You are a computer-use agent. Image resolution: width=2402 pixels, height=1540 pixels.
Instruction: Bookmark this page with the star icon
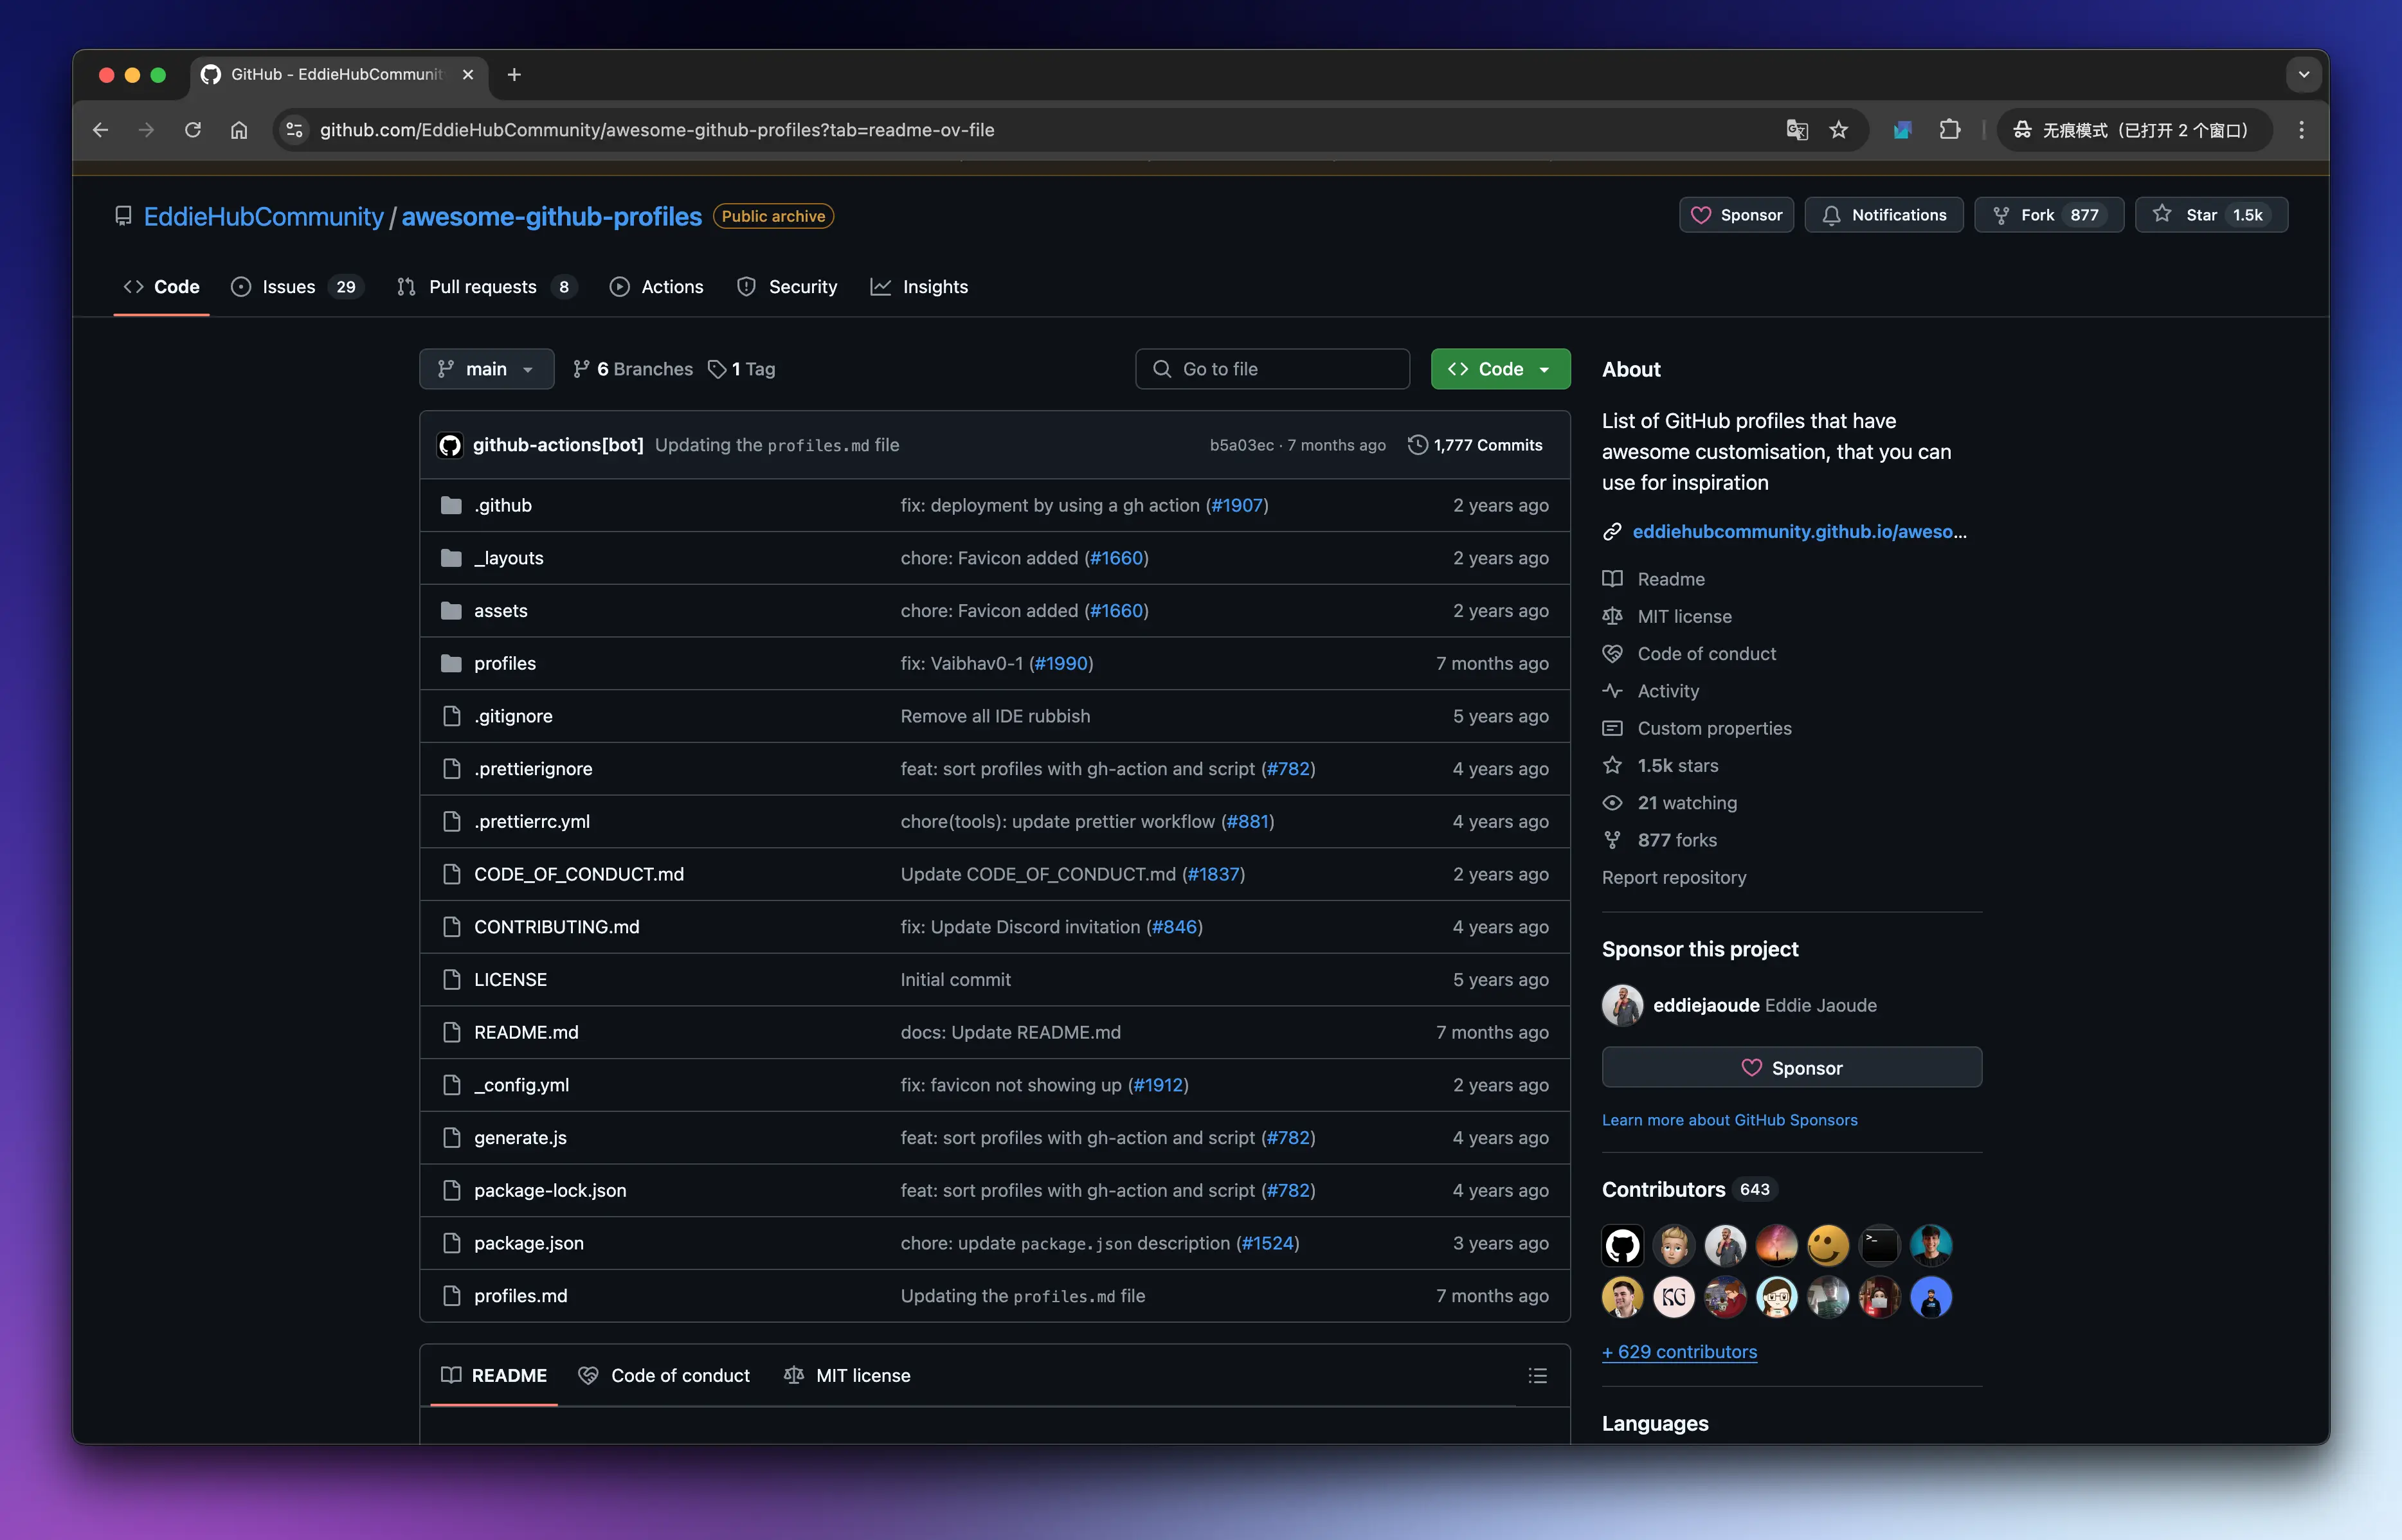[x=1838, y=130]
